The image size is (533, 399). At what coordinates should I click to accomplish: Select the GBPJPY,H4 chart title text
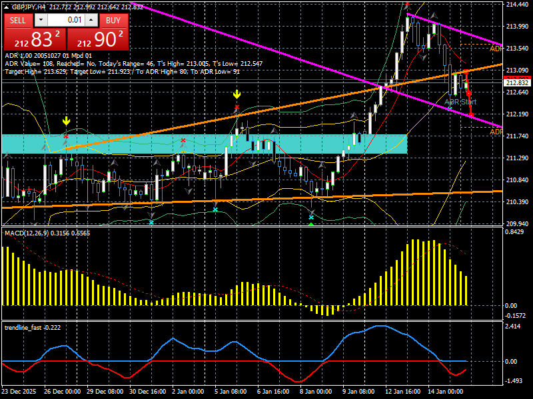pos(28,7)
